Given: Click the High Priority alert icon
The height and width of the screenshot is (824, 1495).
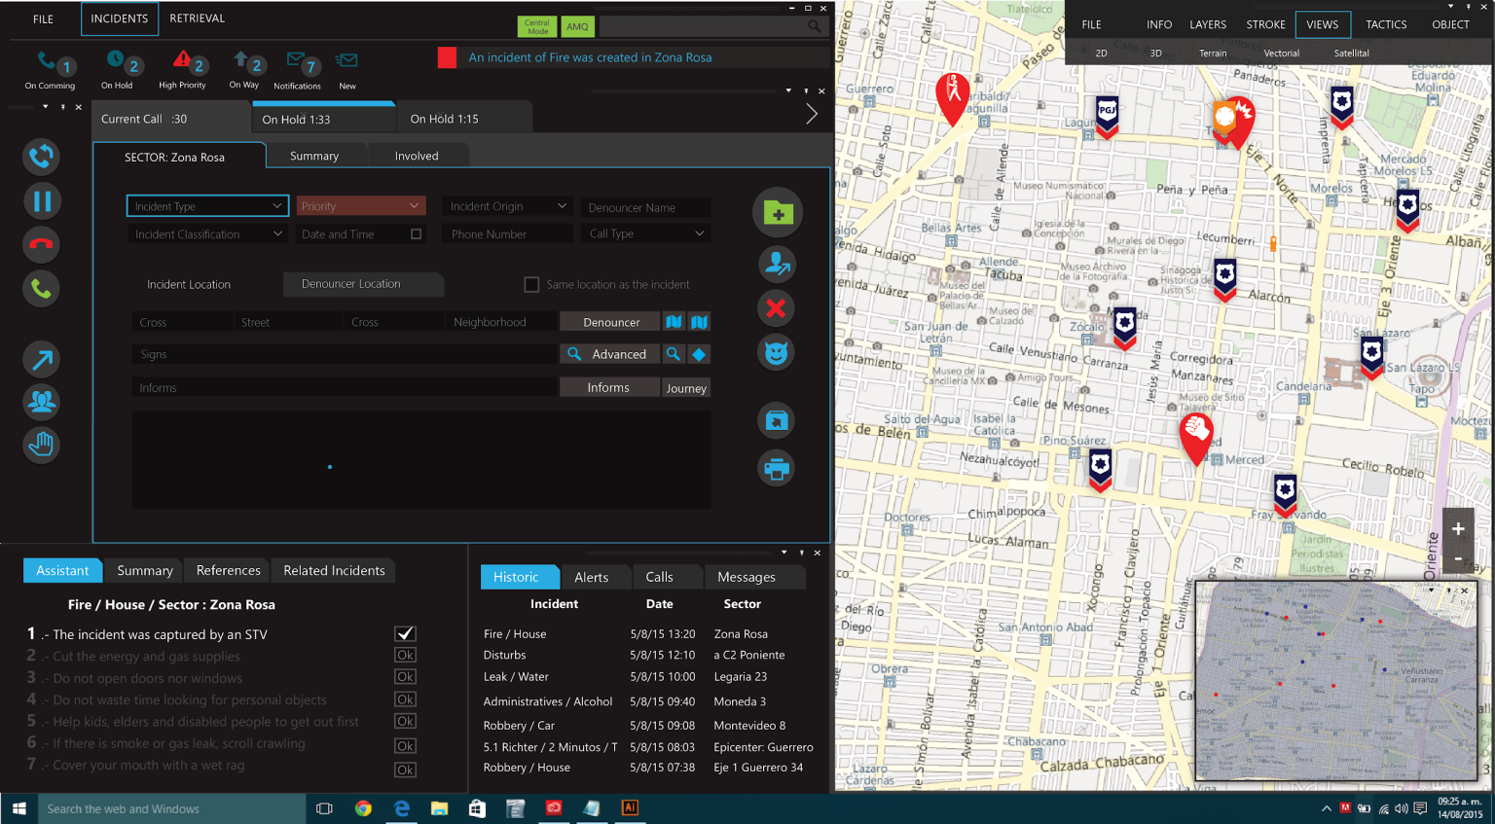Looking at the screenshot, I should click(x=182, y=62).
